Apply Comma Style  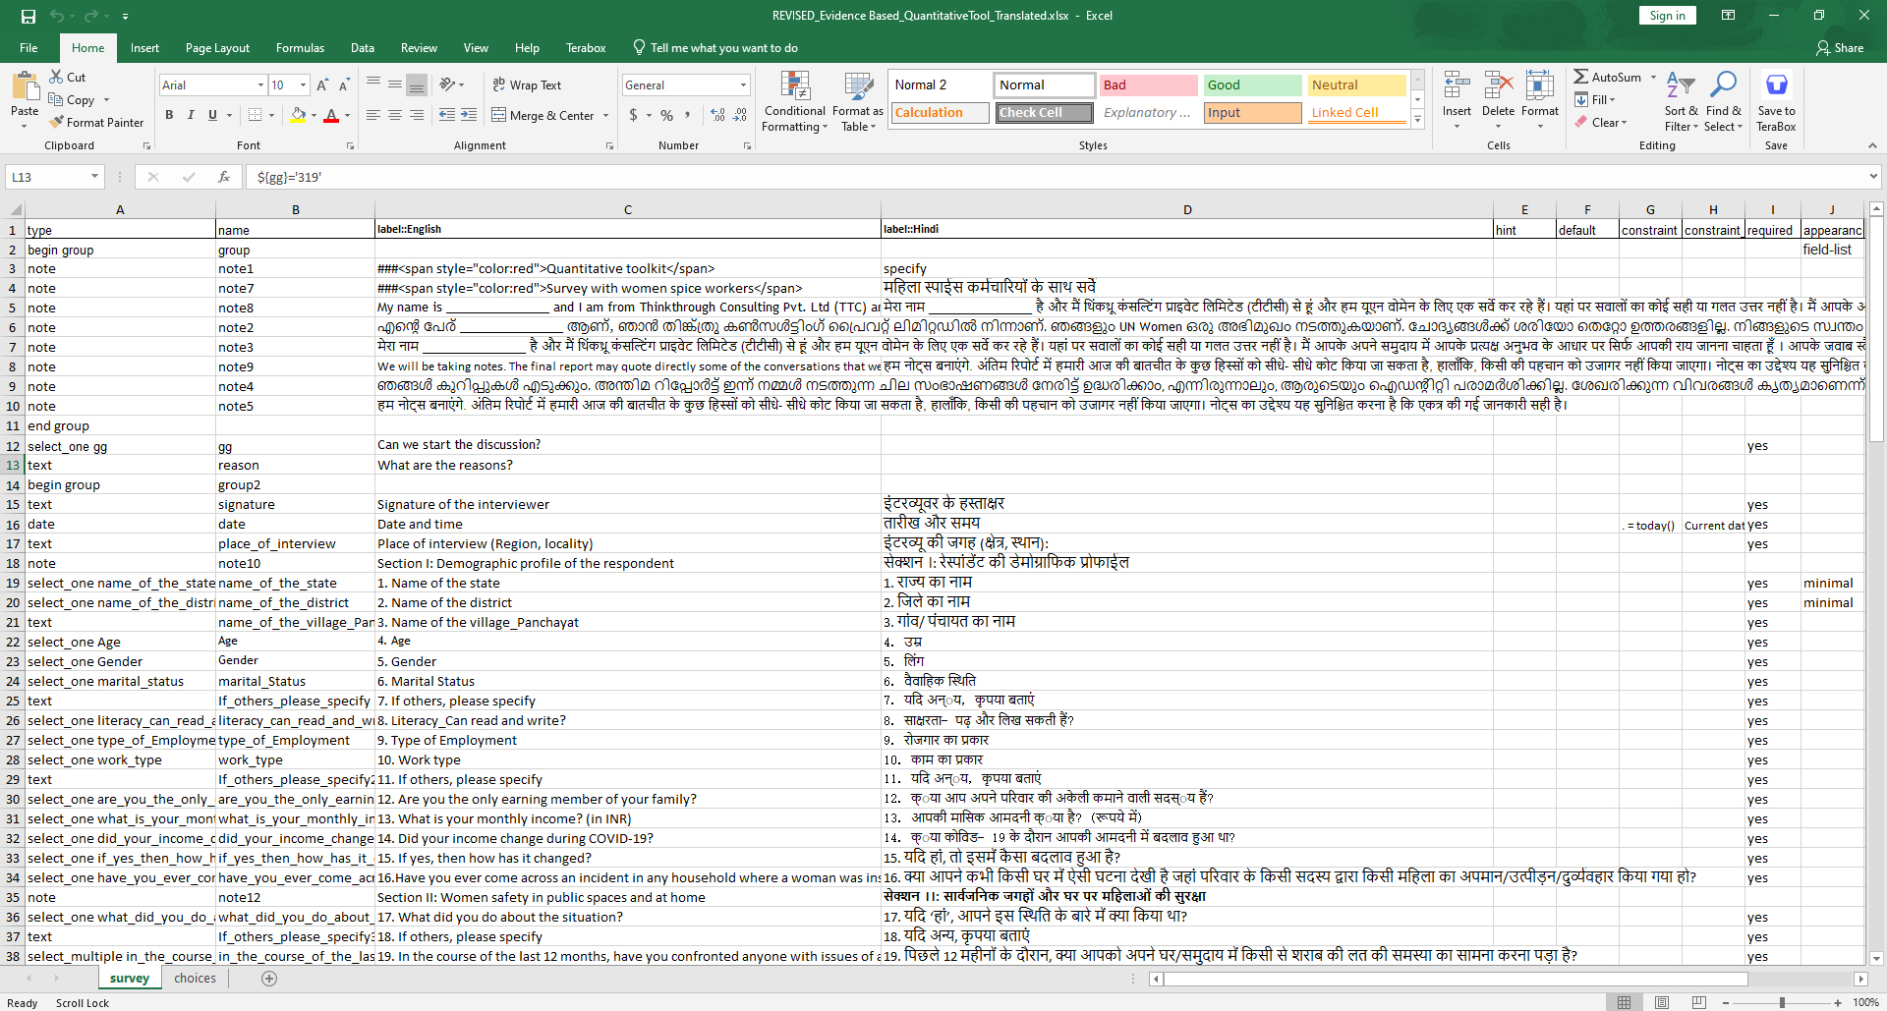pos(688,115)
